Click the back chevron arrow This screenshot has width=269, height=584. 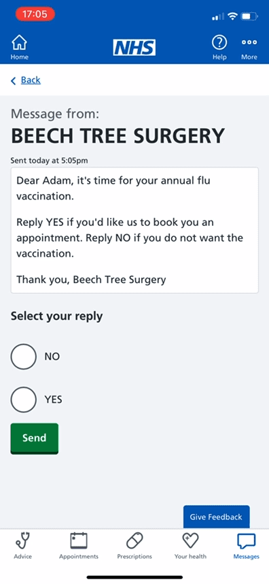(x=14, y=80)
